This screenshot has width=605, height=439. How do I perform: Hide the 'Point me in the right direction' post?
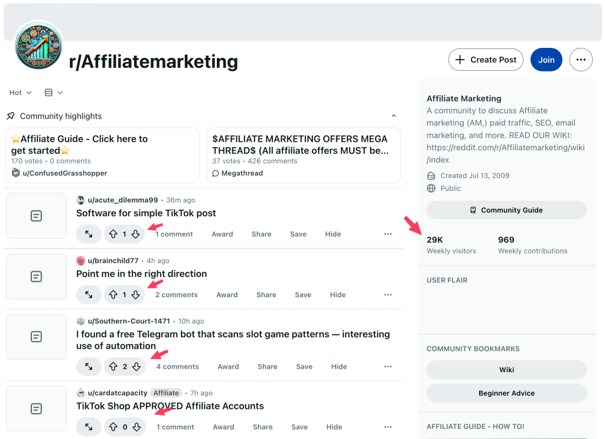337,295
